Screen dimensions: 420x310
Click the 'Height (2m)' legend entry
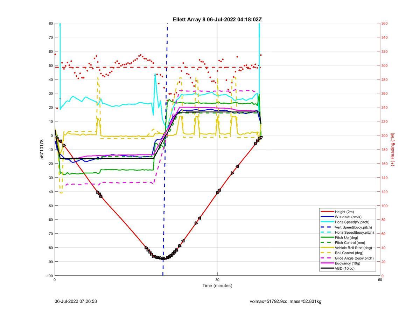coord(345,212)
